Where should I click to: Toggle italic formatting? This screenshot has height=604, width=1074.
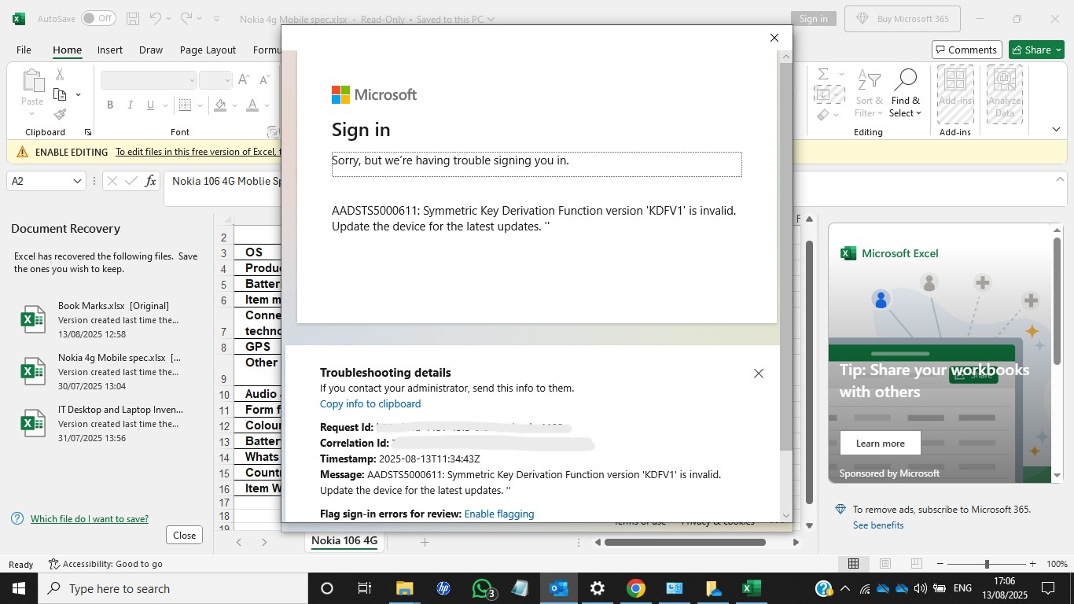pyautogui.click(x=131, y=105)
